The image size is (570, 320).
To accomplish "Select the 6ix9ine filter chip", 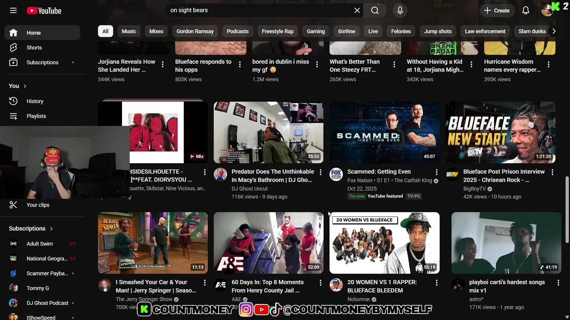I will pos(346,31).
